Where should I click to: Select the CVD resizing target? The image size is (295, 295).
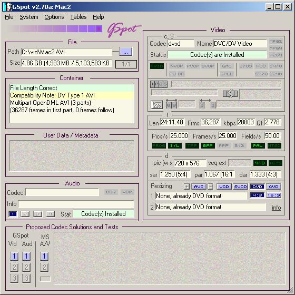[x=273, y=186]
